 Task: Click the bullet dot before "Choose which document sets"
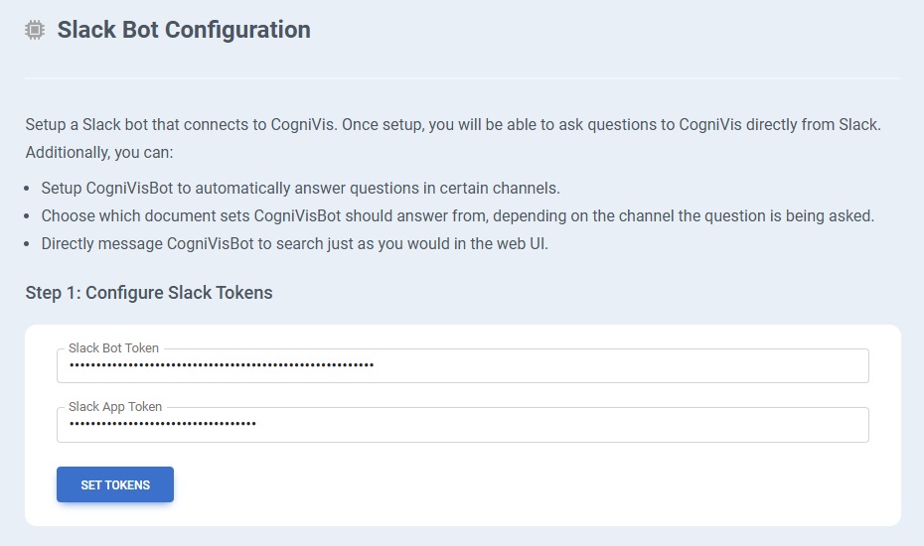click(29, 215)
